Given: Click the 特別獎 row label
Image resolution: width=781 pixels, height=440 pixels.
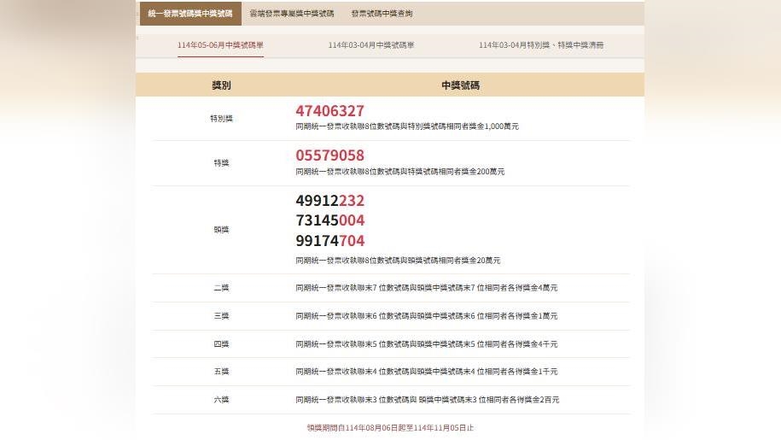Looking at the screenshot, I should (x=221, y=119).
